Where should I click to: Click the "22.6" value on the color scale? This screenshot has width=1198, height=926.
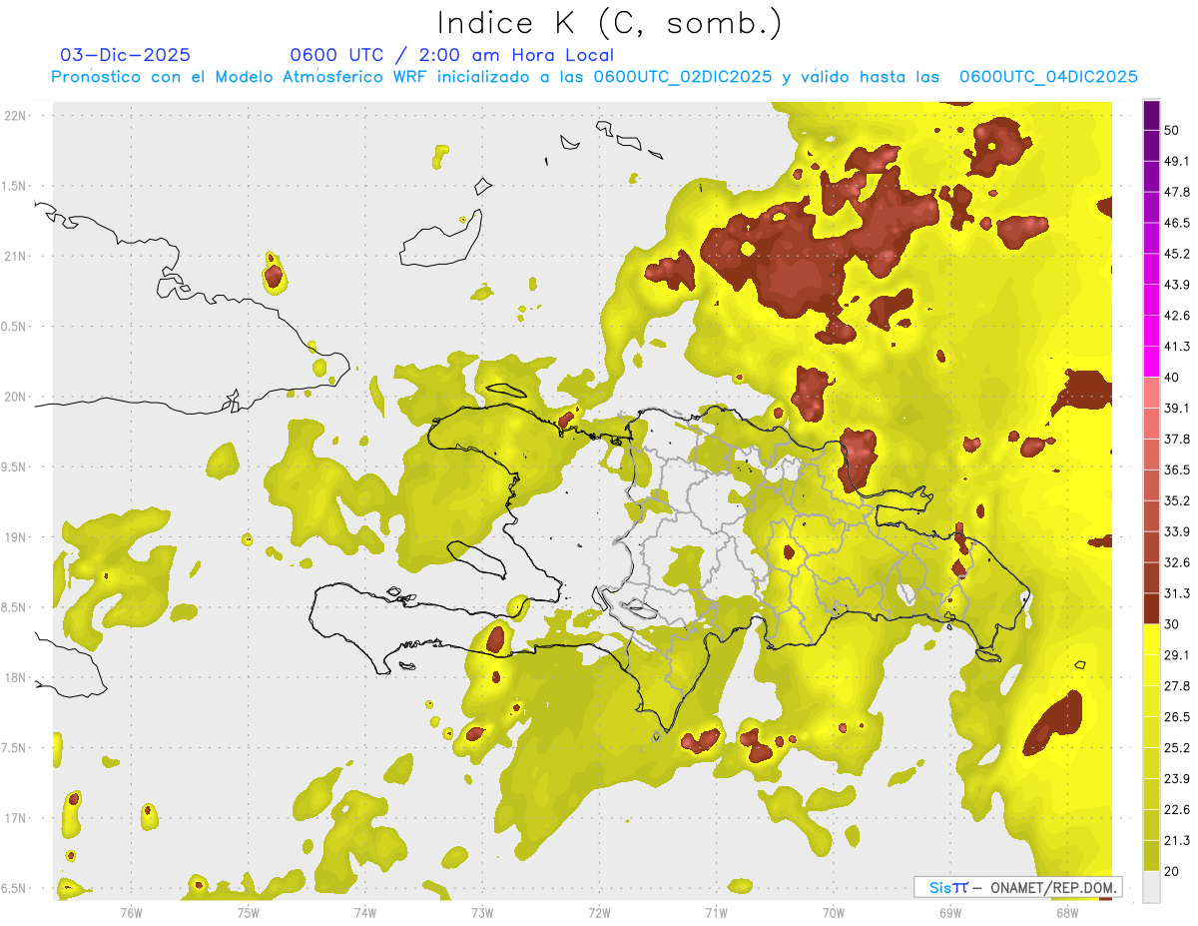tap(1177, 810)
